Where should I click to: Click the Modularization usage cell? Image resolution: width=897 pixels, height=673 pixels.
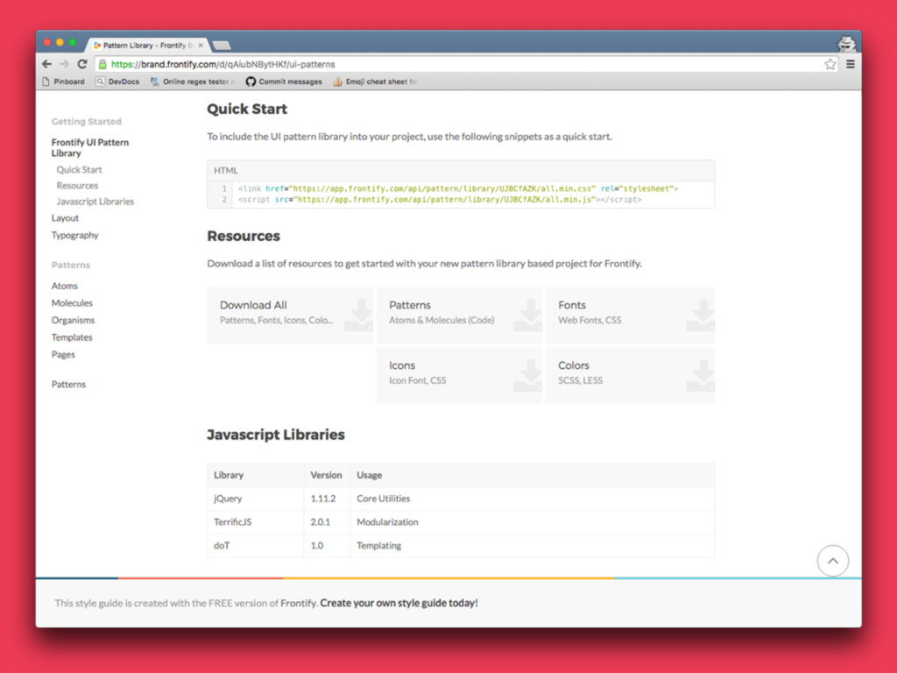(532, 522)
